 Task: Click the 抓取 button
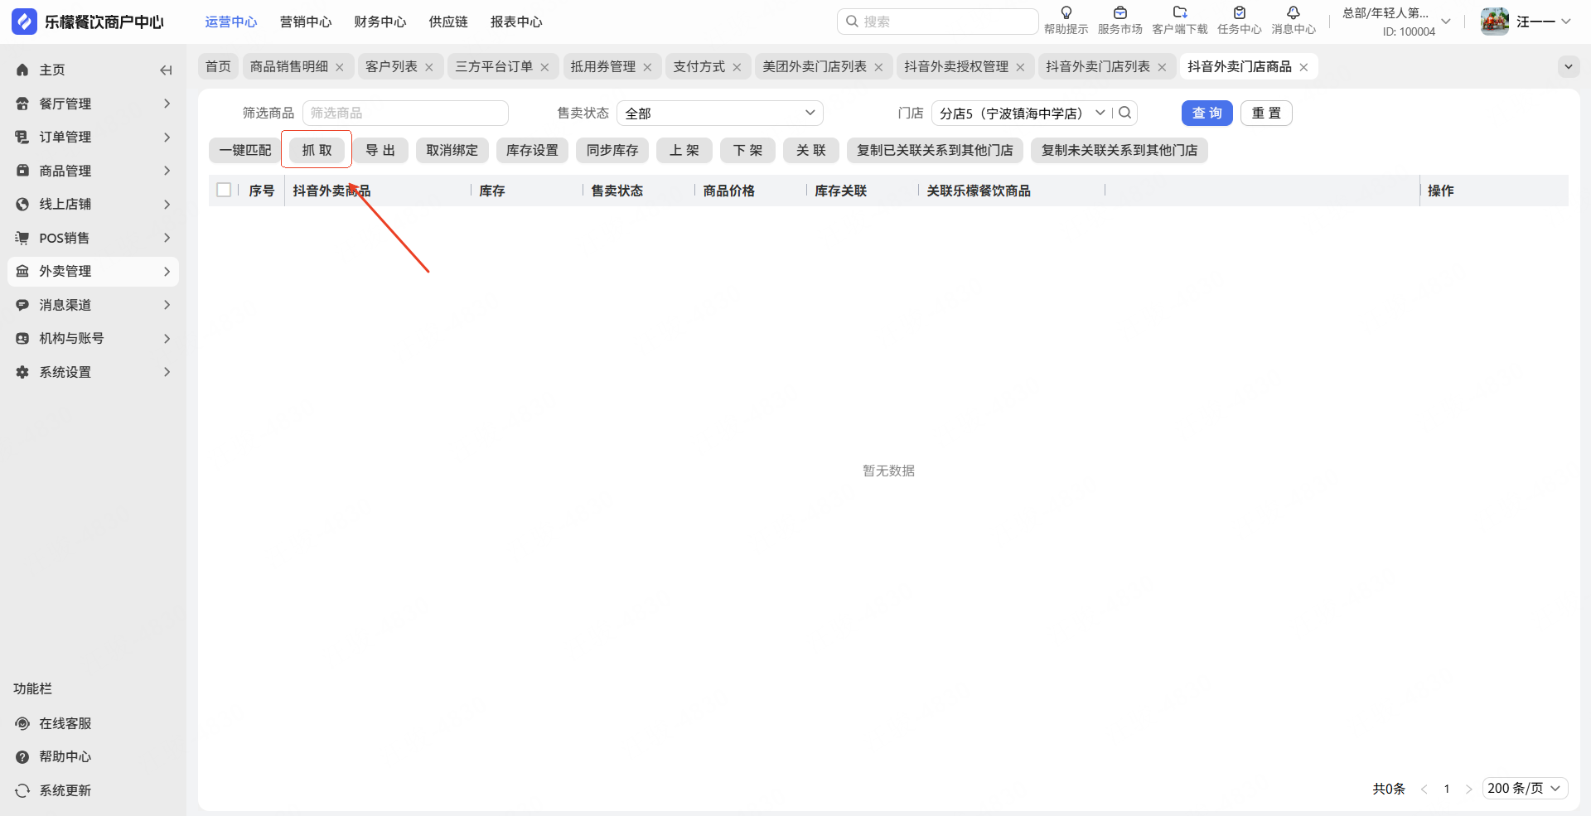point(317,150)
